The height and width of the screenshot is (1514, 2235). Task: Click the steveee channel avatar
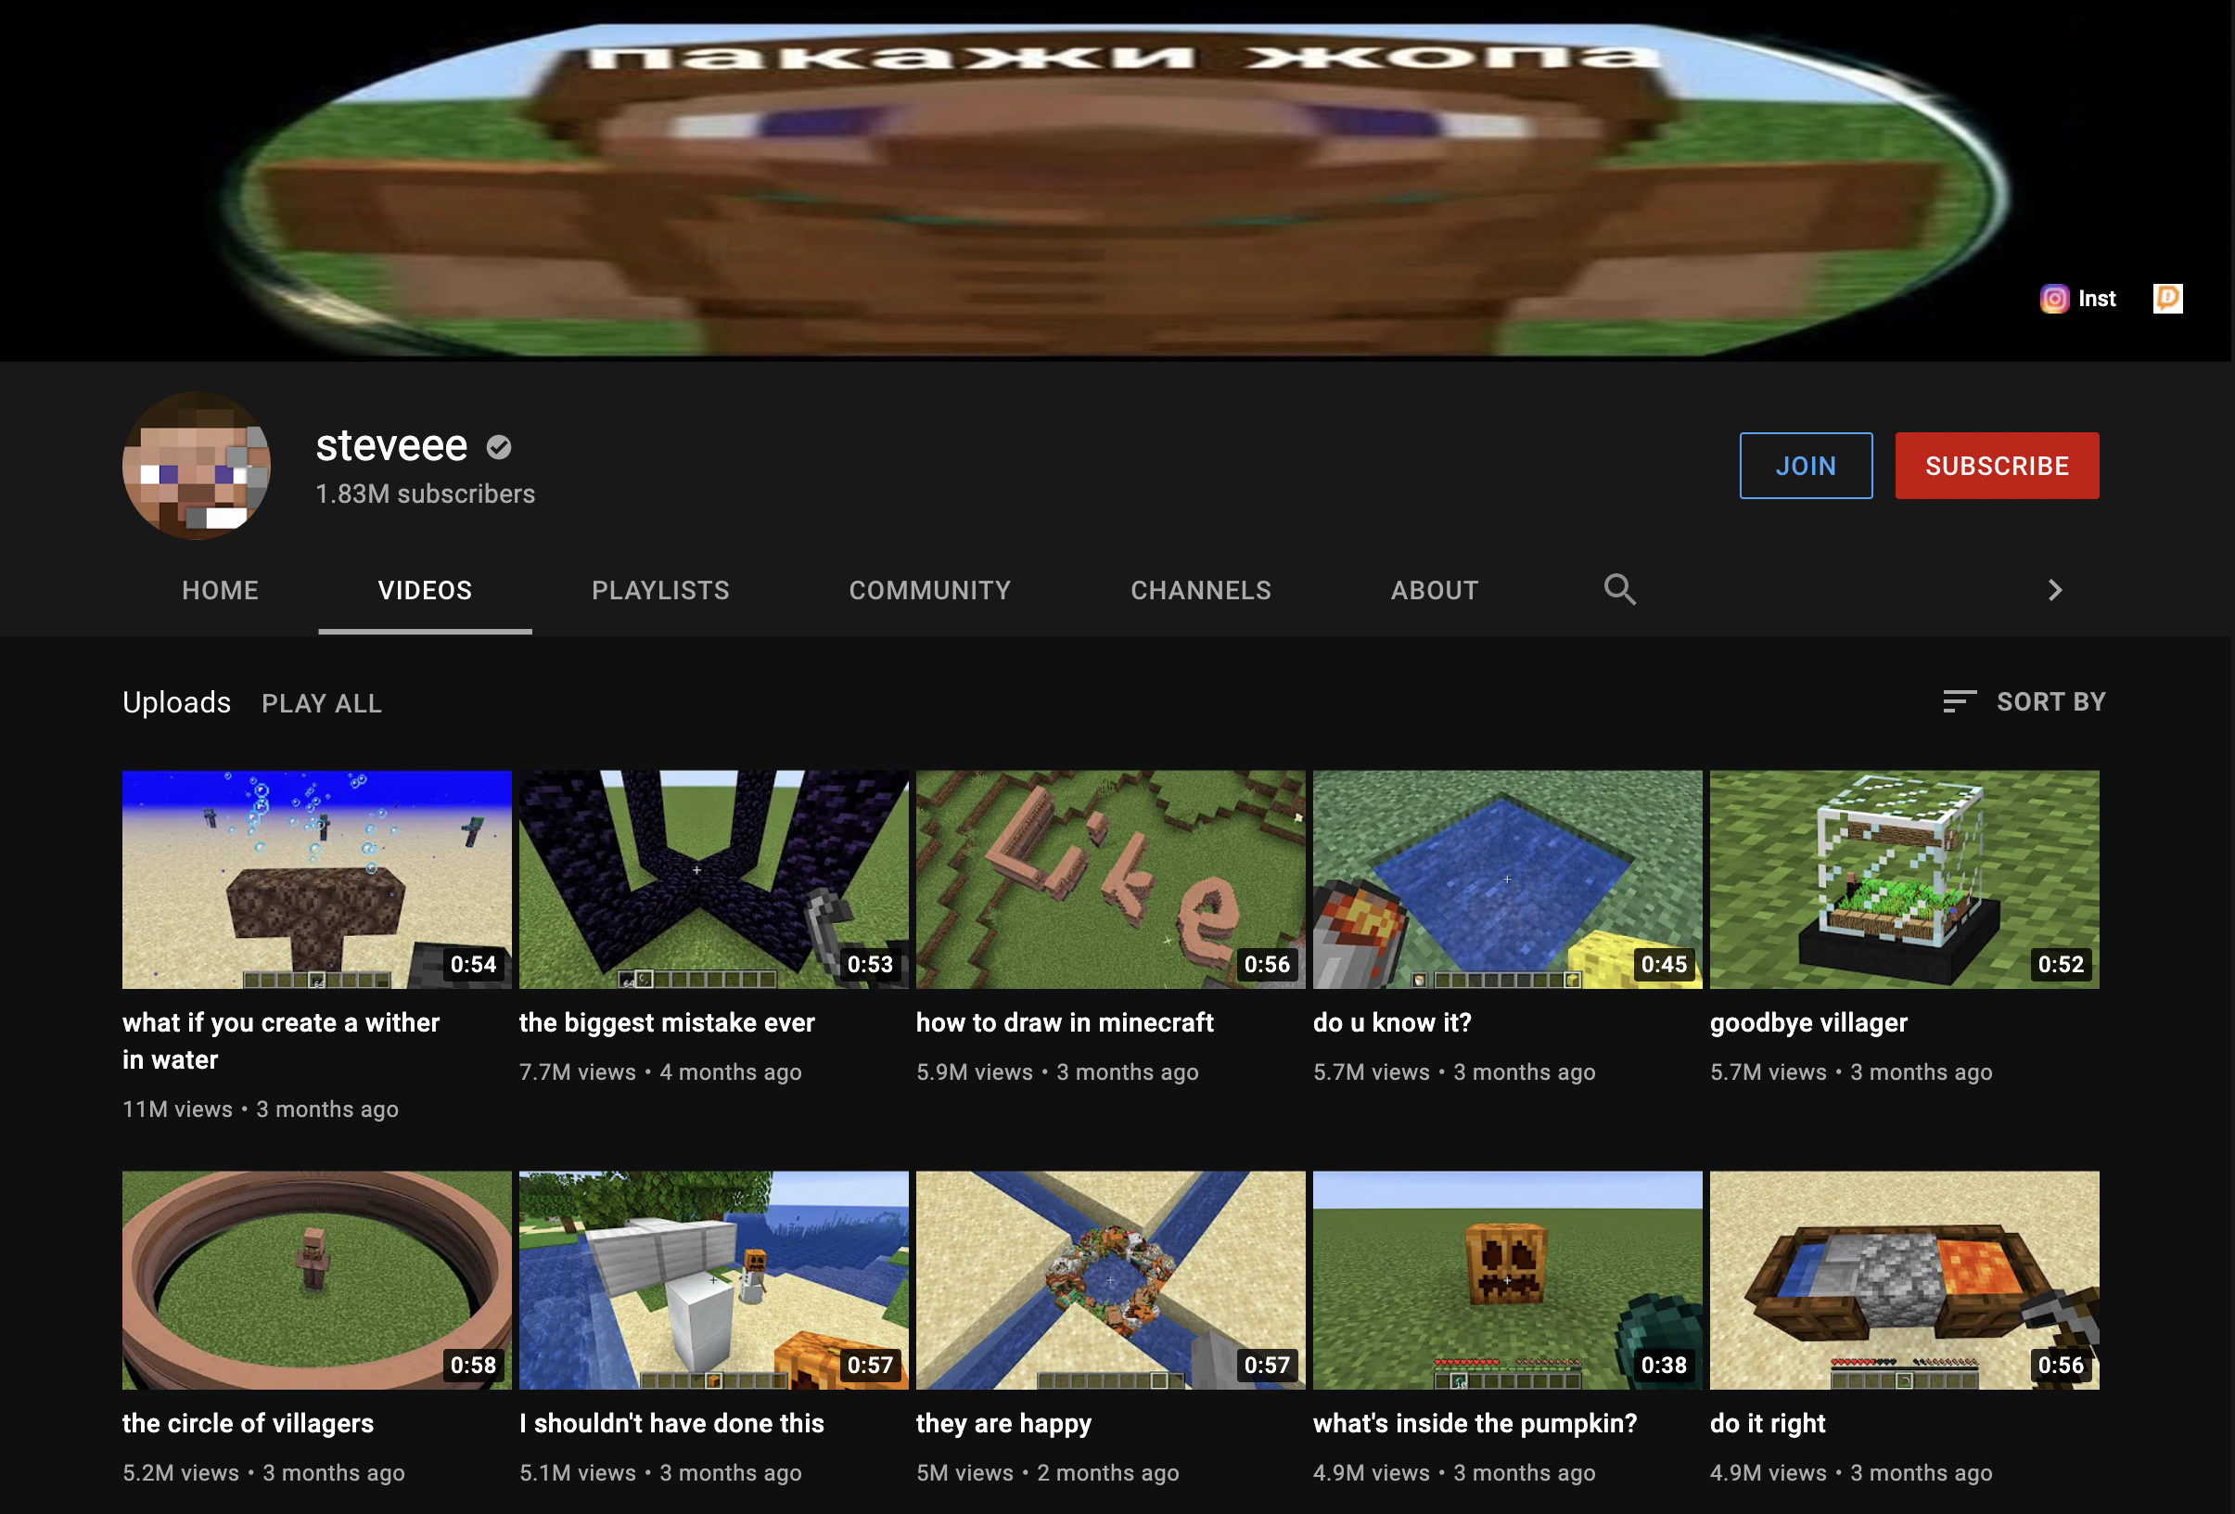[x=197, y=466]
